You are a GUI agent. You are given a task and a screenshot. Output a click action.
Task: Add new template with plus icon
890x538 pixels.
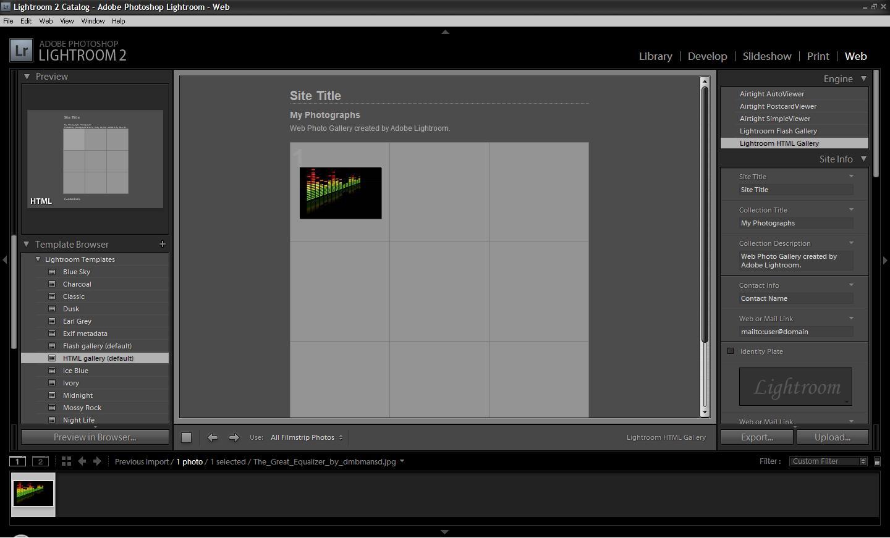tap(163, 244)
